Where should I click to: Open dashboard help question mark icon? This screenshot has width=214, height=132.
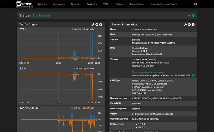click(x=193, y=16)
